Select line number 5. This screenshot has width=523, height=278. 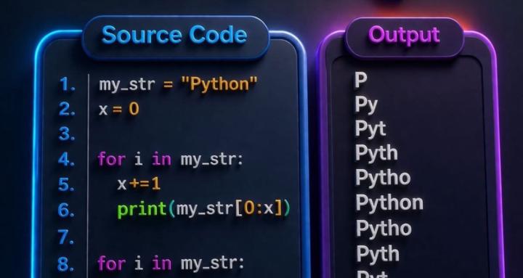(67, 184)
